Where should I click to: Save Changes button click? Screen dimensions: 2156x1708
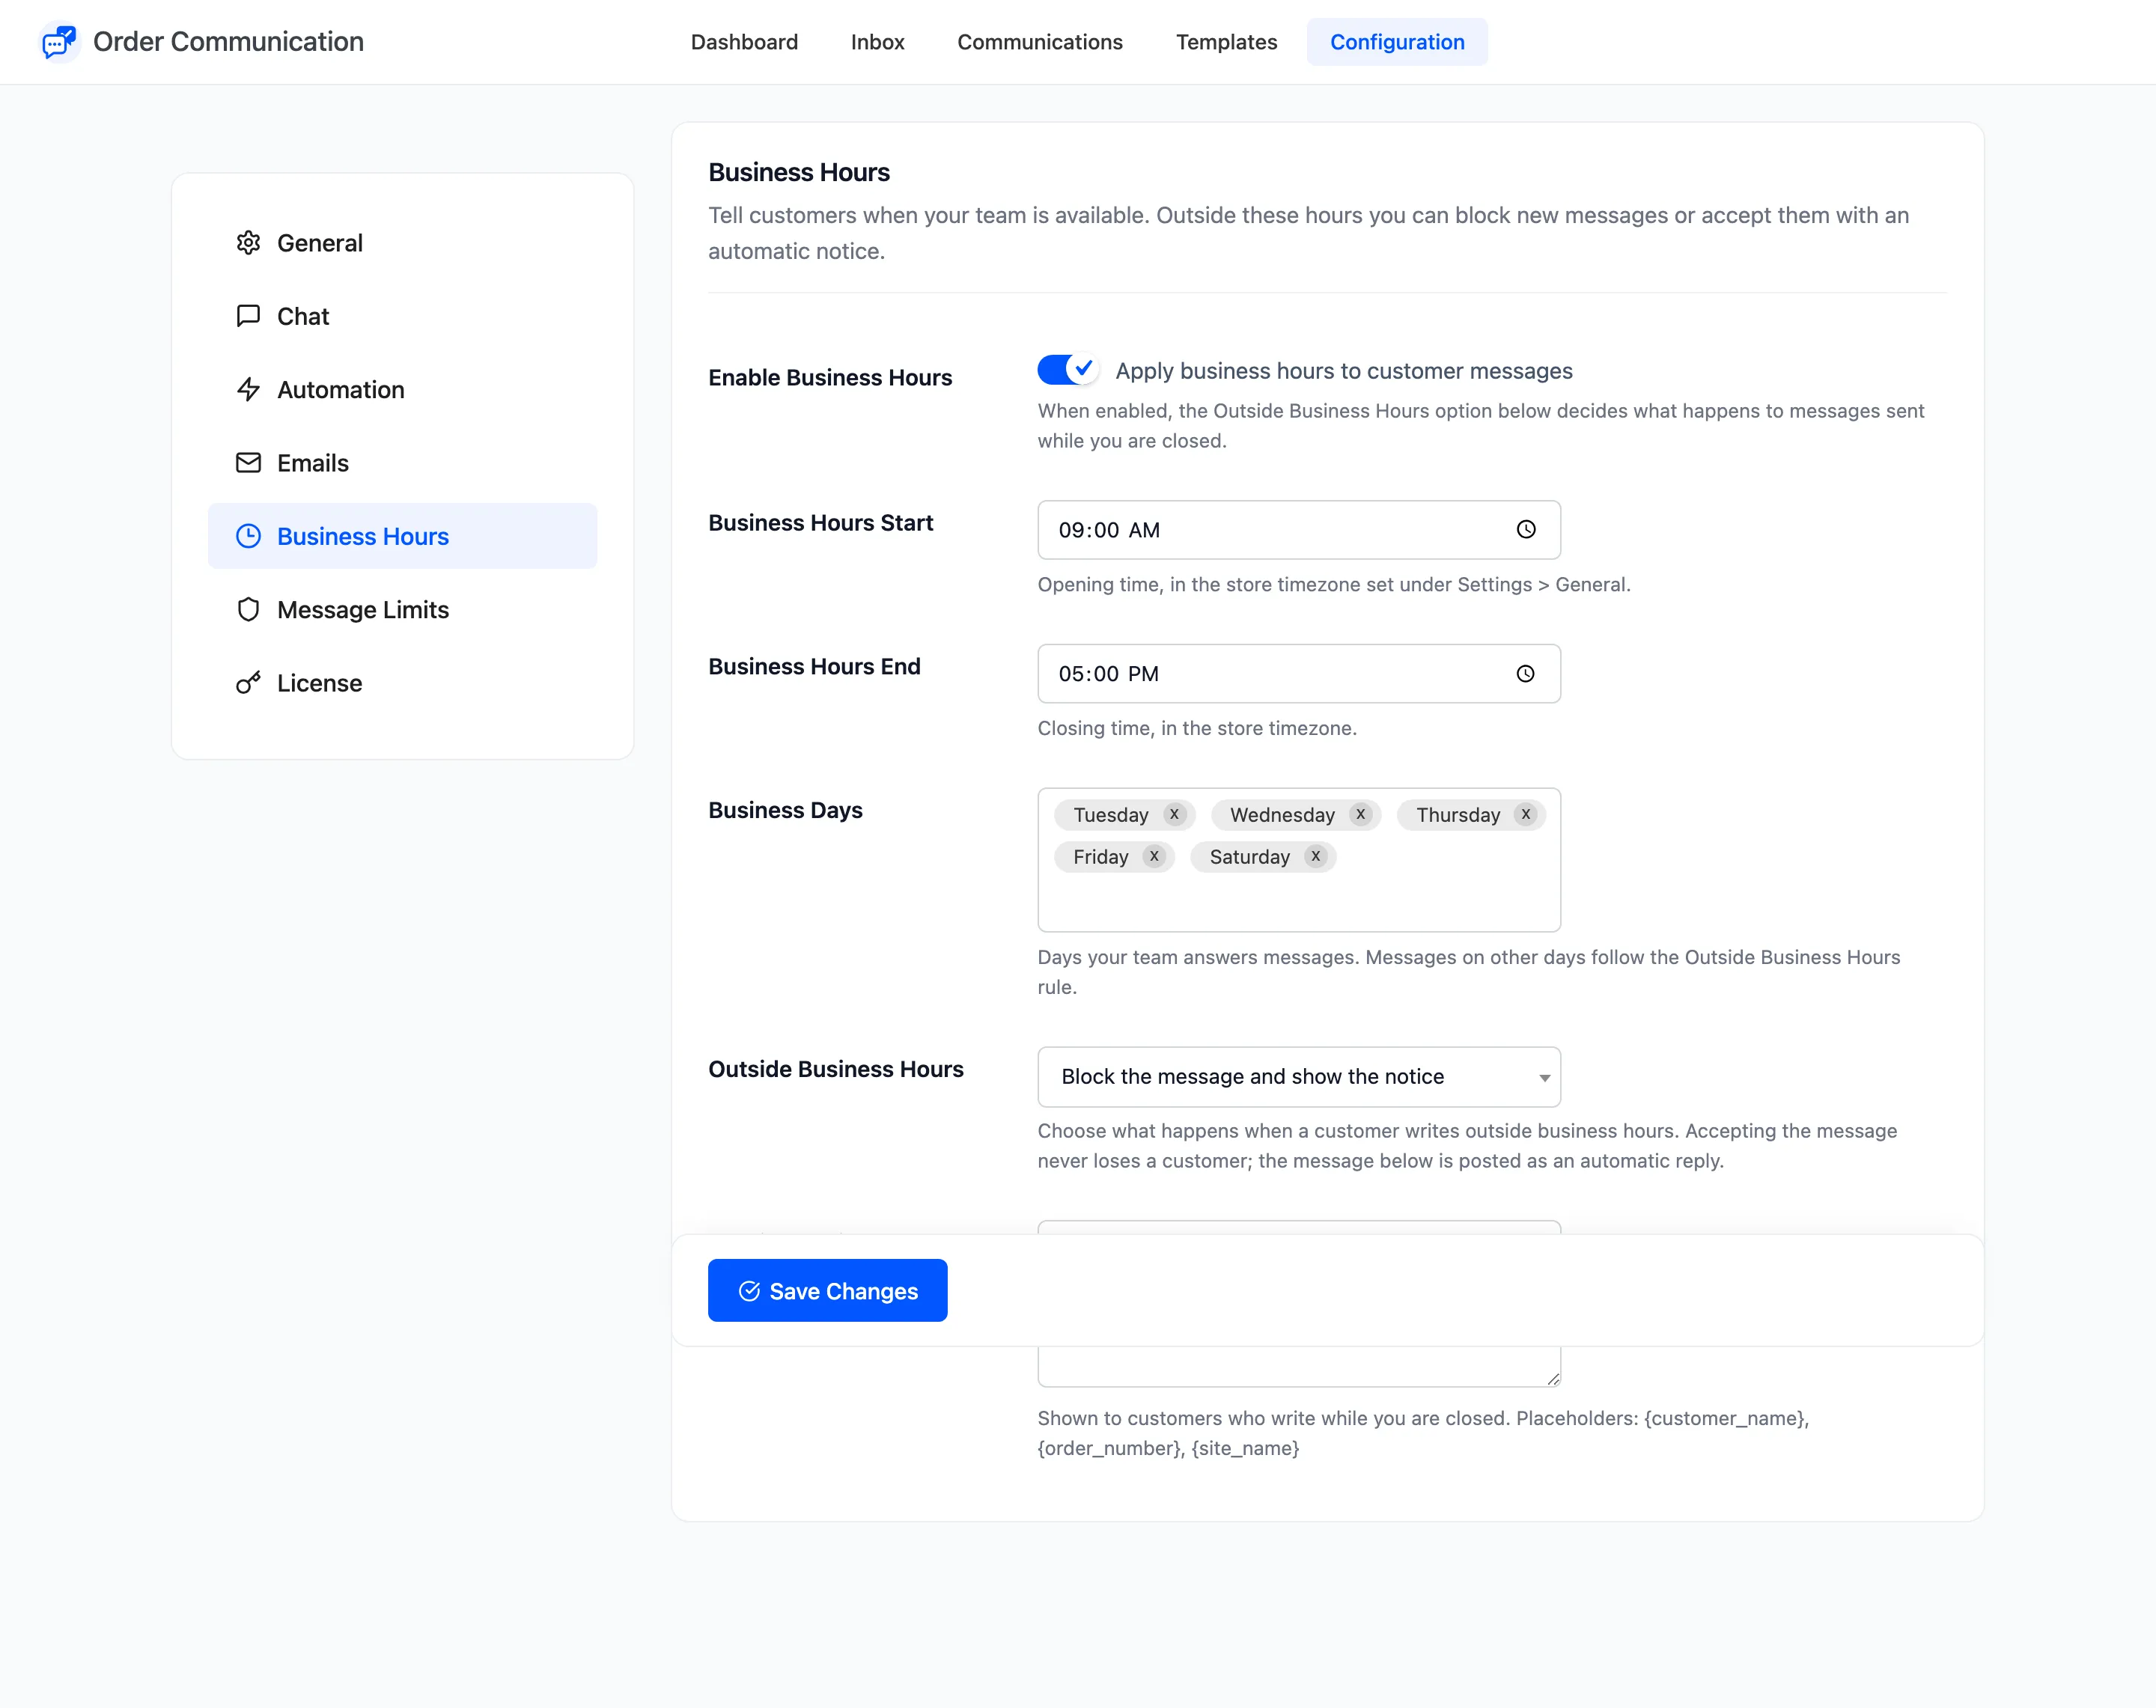[x=827, y=1290]
